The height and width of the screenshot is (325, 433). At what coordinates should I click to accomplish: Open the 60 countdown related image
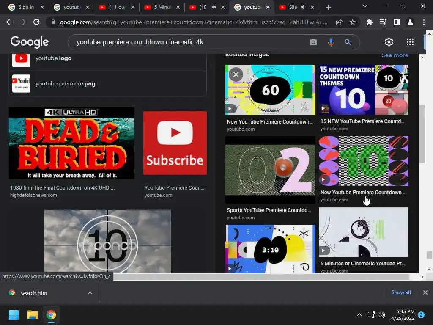(270, 90)
